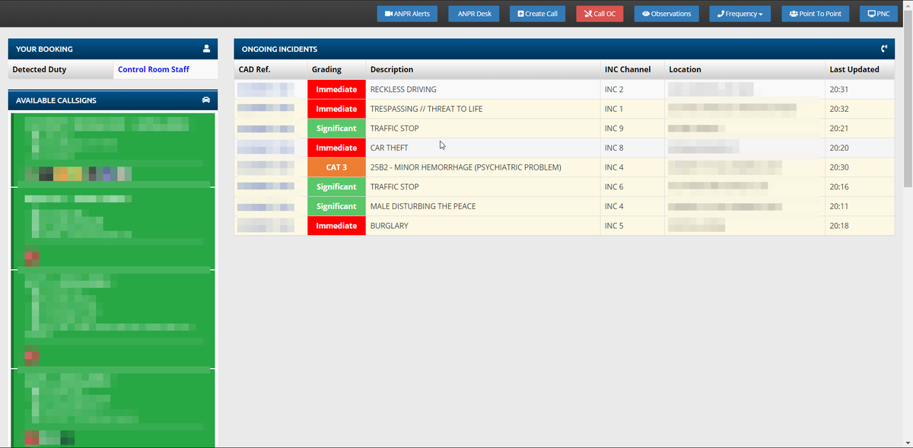Expand the Frequency dropdown
The image size is (913, 448).
pos(740,14)
